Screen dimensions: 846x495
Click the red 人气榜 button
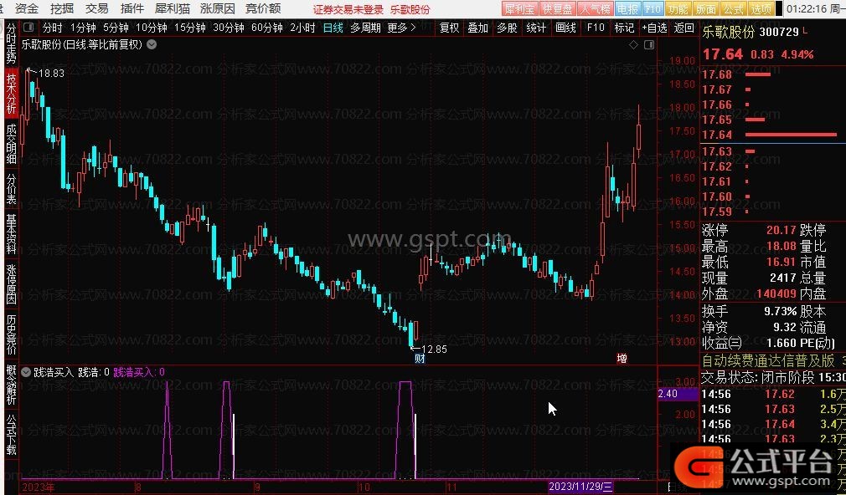(x=595, y=8)
